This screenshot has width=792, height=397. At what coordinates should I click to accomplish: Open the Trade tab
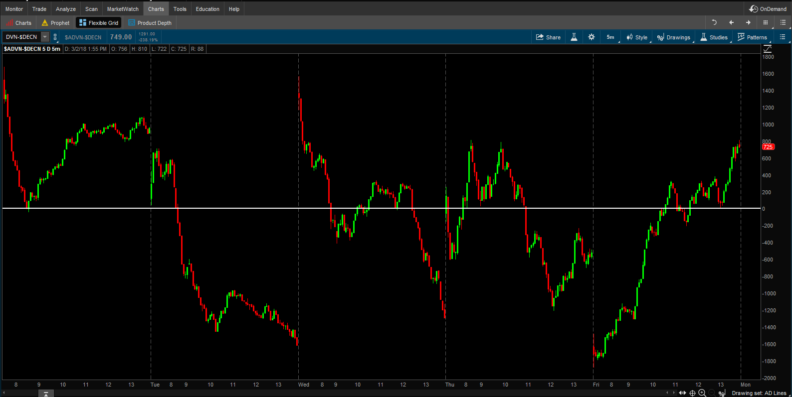[39, 9]
